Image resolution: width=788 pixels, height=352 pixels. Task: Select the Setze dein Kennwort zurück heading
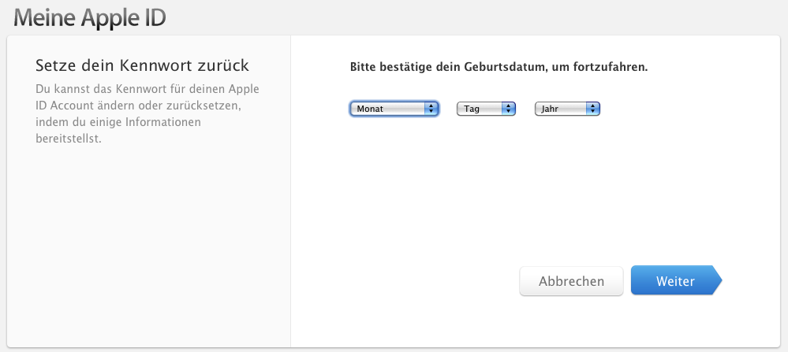click(143, 65)
